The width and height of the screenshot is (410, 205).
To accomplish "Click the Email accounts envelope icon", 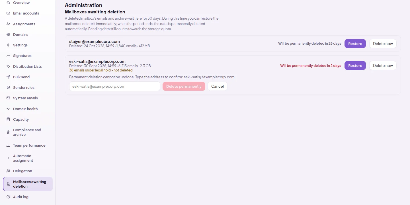I will point(8,13).
